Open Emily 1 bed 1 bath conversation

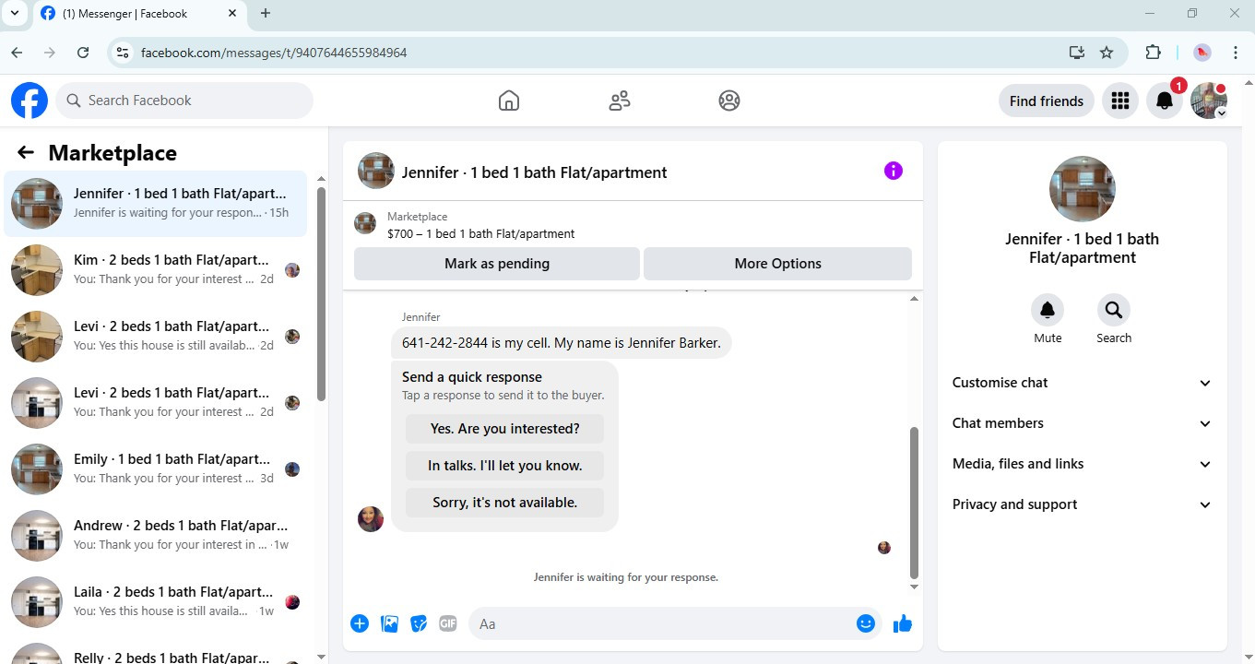(156, 469)
